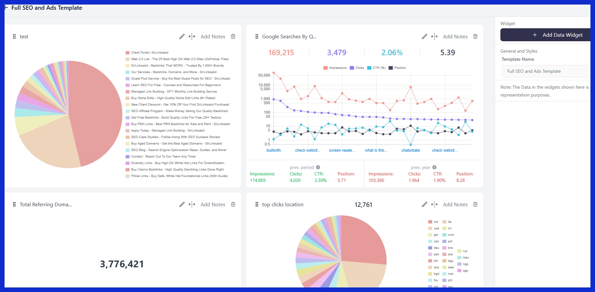Viewport: 595px width, 292px height.
Task: Add Notes to top clicks location widget
Action: tap(455, 205)
